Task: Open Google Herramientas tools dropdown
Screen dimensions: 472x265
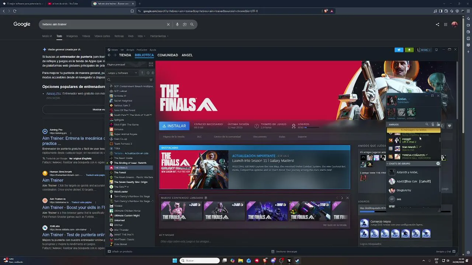Action: (x=159, y=36)
